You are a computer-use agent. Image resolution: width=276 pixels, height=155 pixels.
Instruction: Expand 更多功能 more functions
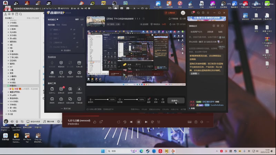point(66,108)
